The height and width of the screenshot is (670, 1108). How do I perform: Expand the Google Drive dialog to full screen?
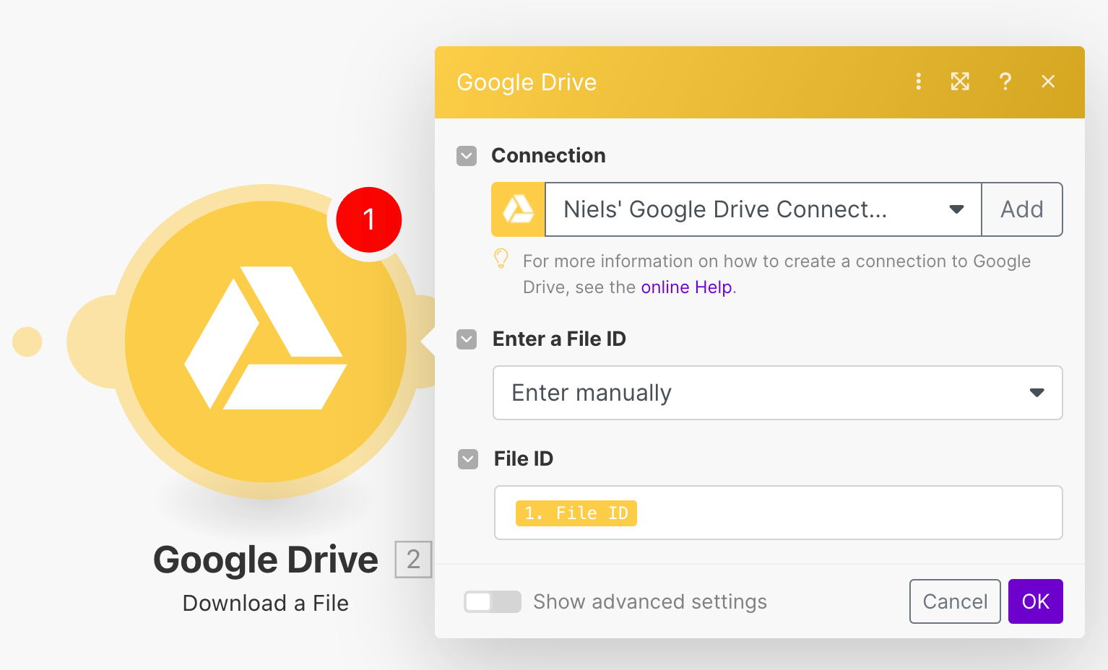click(960, 82)
